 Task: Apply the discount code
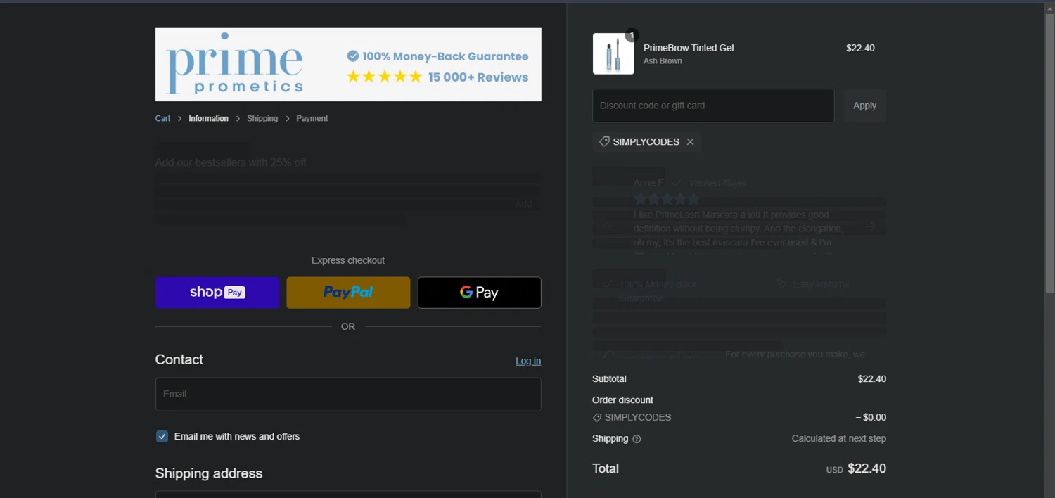pos(864,106)
